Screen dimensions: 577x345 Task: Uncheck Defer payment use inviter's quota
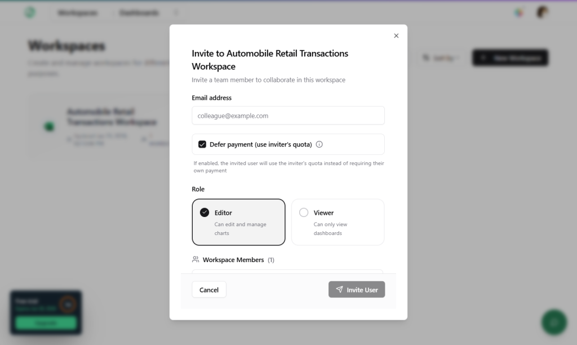[x=202, y=144]
